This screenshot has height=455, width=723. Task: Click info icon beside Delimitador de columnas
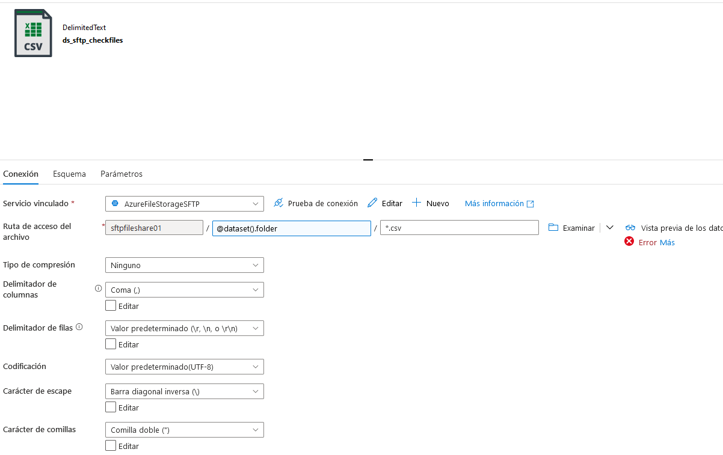[x=98, y=289]
